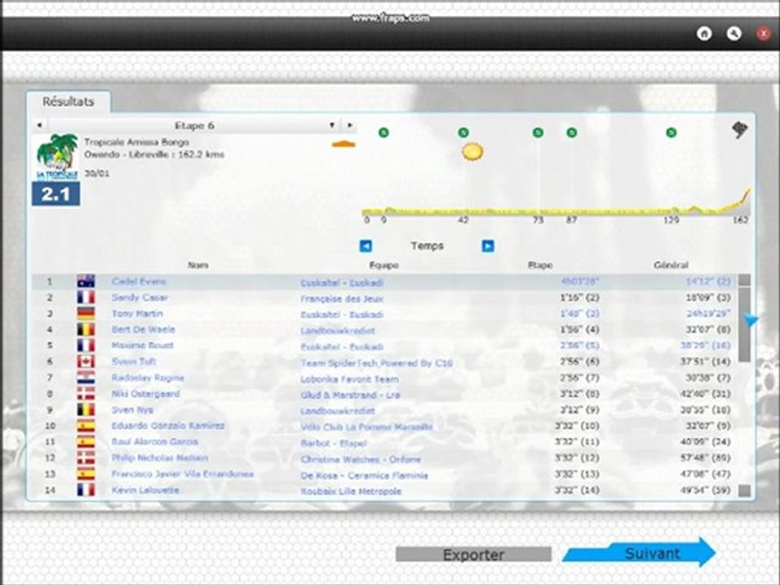Select the sprint marker at km 73

pyautogui.click(x=538, y=132)
